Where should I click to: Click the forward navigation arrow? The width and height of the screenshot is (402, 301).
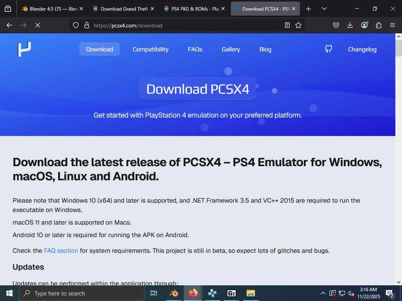pos(24,25)
